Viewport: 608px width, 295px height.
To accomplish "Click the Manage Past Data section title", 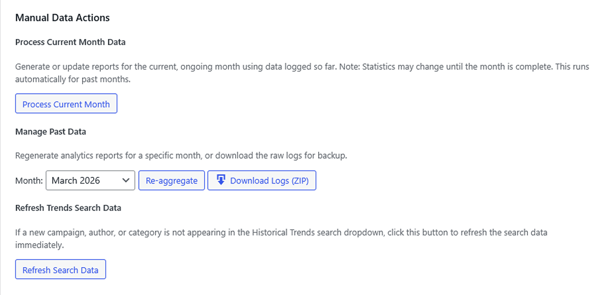I will (x=51, y=131).
